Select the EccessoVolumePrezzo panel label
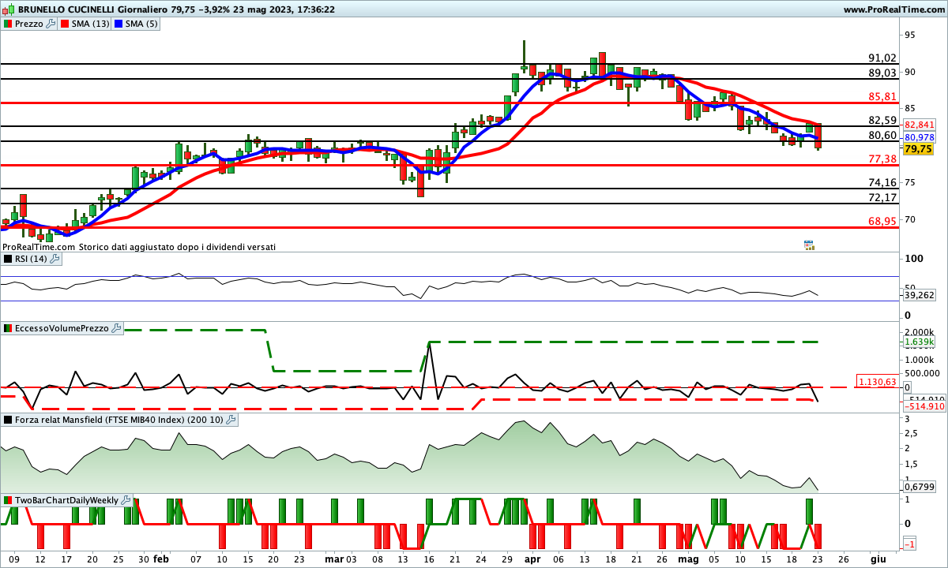 click(x=62, y=328)
